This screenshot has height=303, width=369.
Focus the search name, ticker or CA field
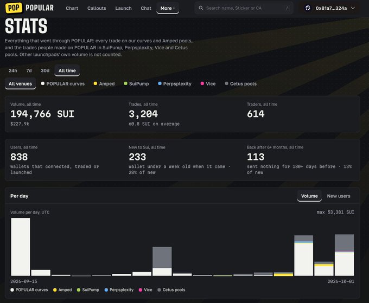pos(244,8)
